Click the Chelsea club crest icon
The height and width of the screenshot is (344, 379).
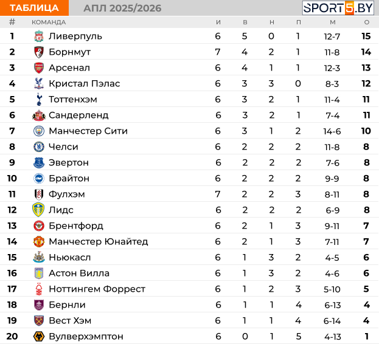click(x=39, y=147)
